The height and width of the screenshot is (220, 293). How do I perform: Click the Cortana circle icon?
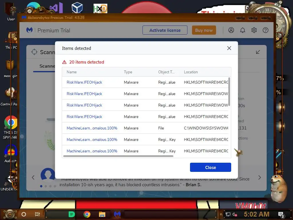click(x=24, y=214)
